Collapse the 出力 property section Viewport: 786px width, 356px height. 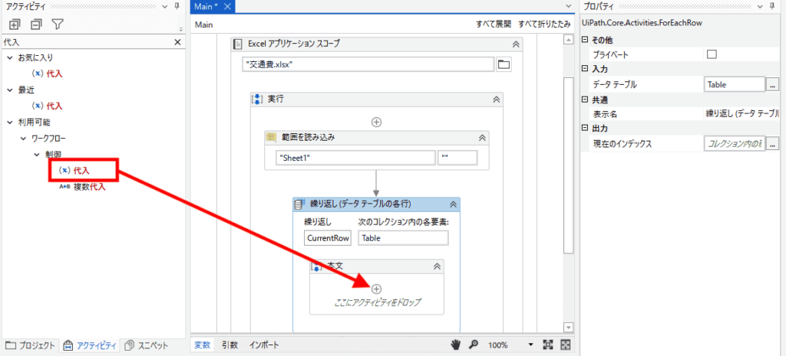coord(585,129)
